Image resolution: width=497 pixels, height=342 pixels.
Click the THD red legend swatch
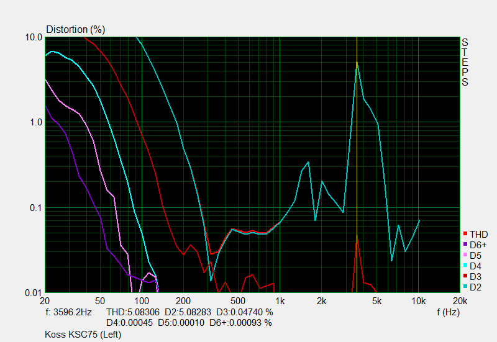pyautogui.click(x=465, y=234)
